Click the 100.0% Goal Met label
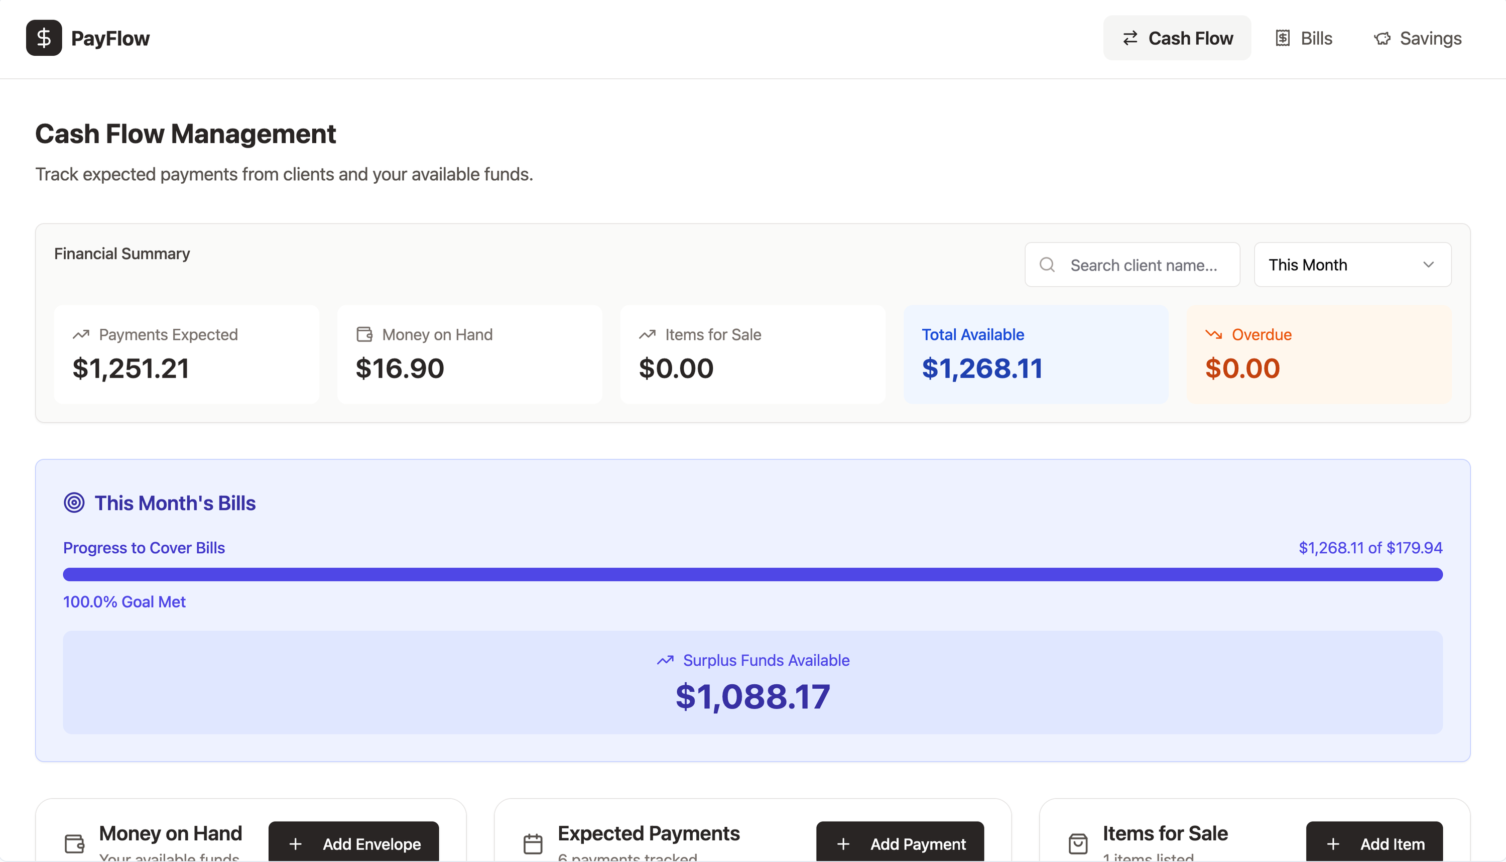Screen dimensions: 1506x862 click(124, 601)
